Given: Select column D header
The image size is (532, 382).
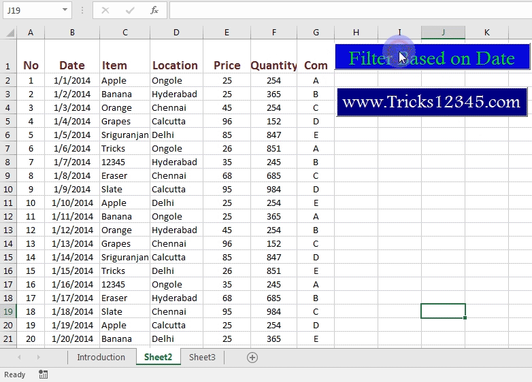Looking at the screenshot, I should click(176, 33).
